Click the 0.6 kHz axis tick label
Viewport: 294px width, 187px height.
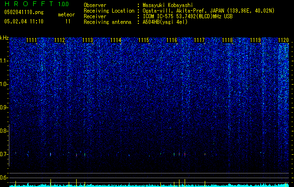[4, 178]
